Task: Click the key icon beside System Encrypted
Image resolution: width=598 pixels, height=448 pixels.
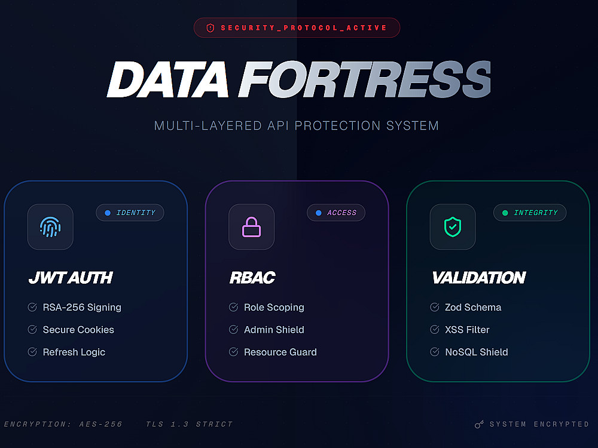Action: (x=479, y=424)
